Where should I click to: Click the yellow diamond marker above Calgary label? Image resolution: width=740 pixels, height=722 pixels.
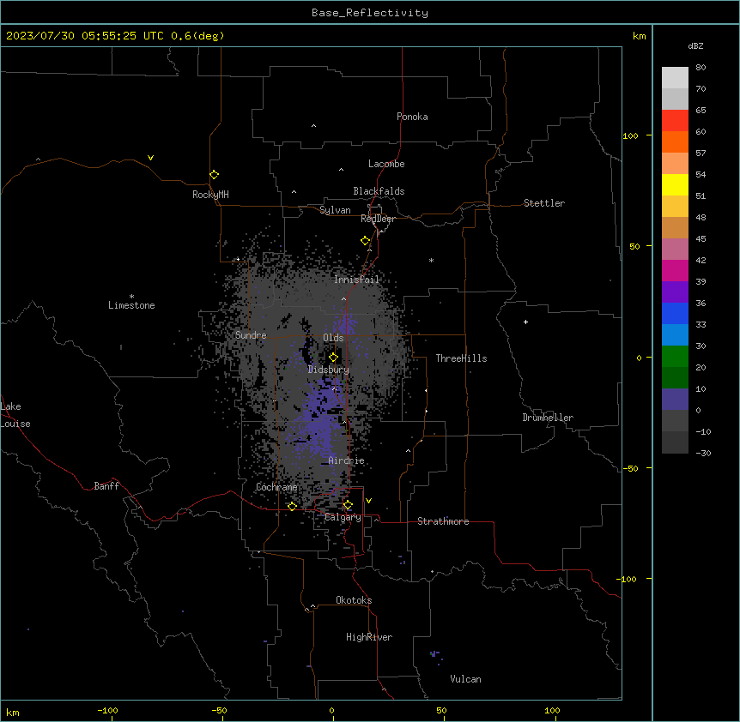click(348, 505)
